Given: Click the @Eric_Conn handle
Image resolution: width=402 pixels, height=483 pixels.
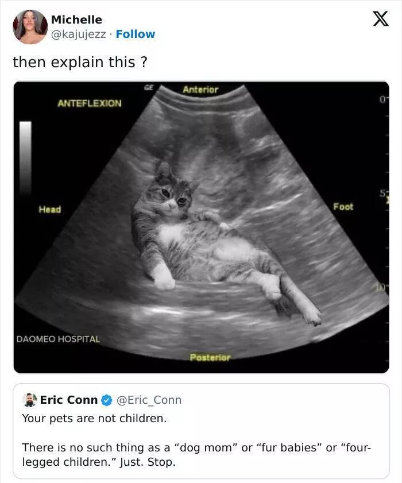Looking at the screenshot, I should click(149, 400).
